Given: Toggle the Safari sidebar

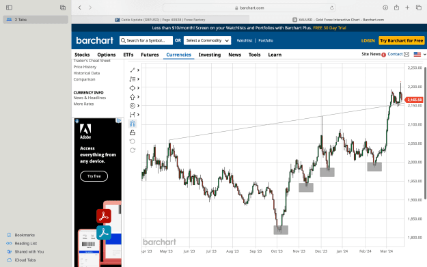Looking at the screenshot, I should tap(9, 8).
